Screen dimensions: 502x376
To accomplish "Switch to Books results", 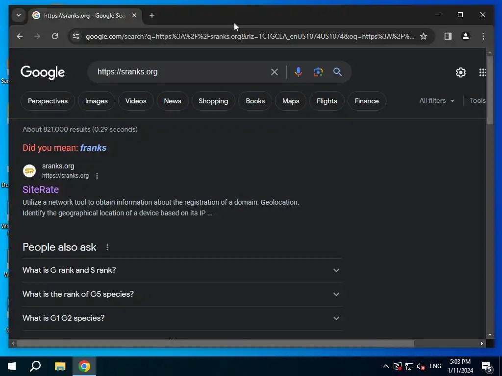I will click(x=255, y=101).
